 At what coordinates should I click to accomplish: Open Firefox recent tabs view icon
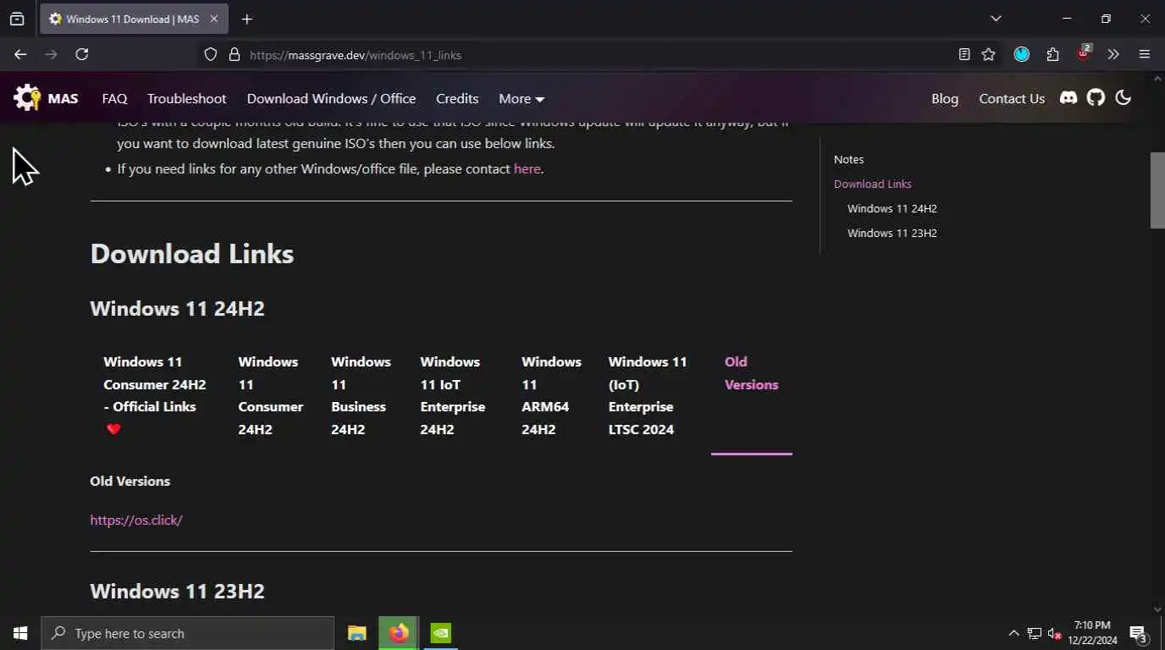click(x=17, y=19)
